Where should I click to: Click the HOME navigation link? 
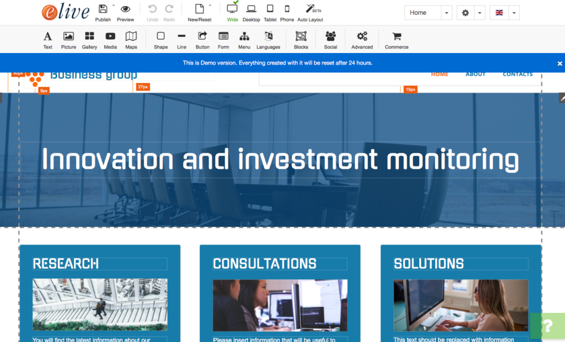[x=440, y=74]
